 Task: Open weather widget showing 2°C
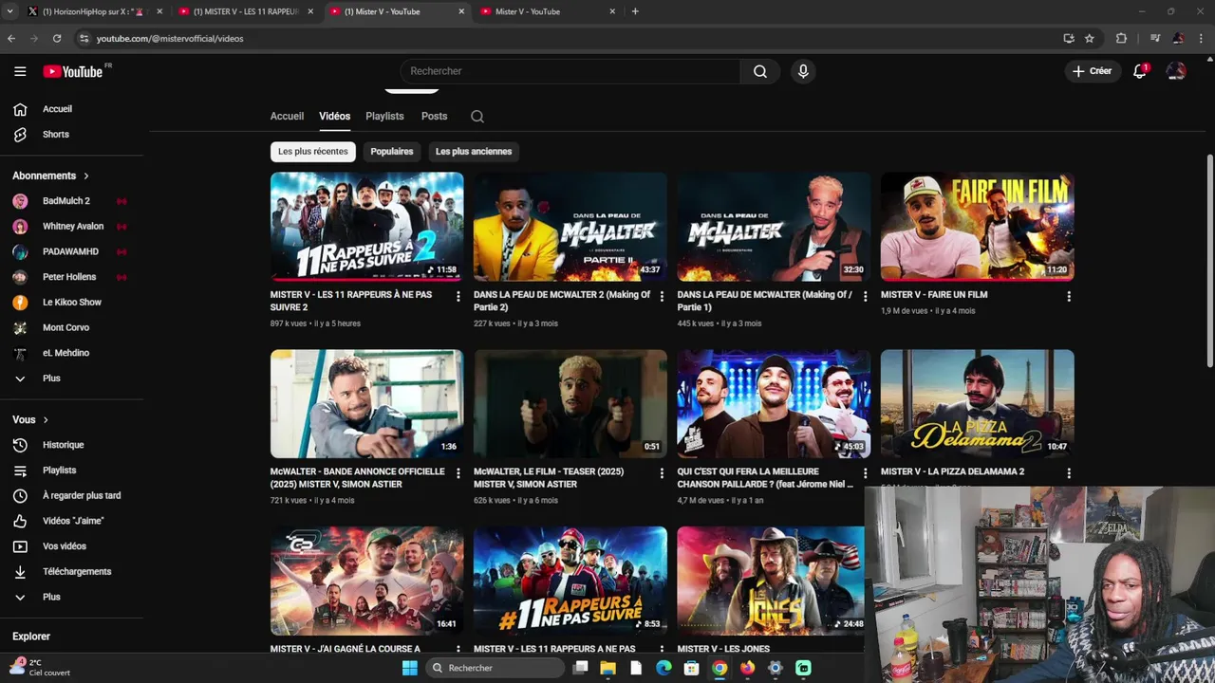(x=40, y=668)
